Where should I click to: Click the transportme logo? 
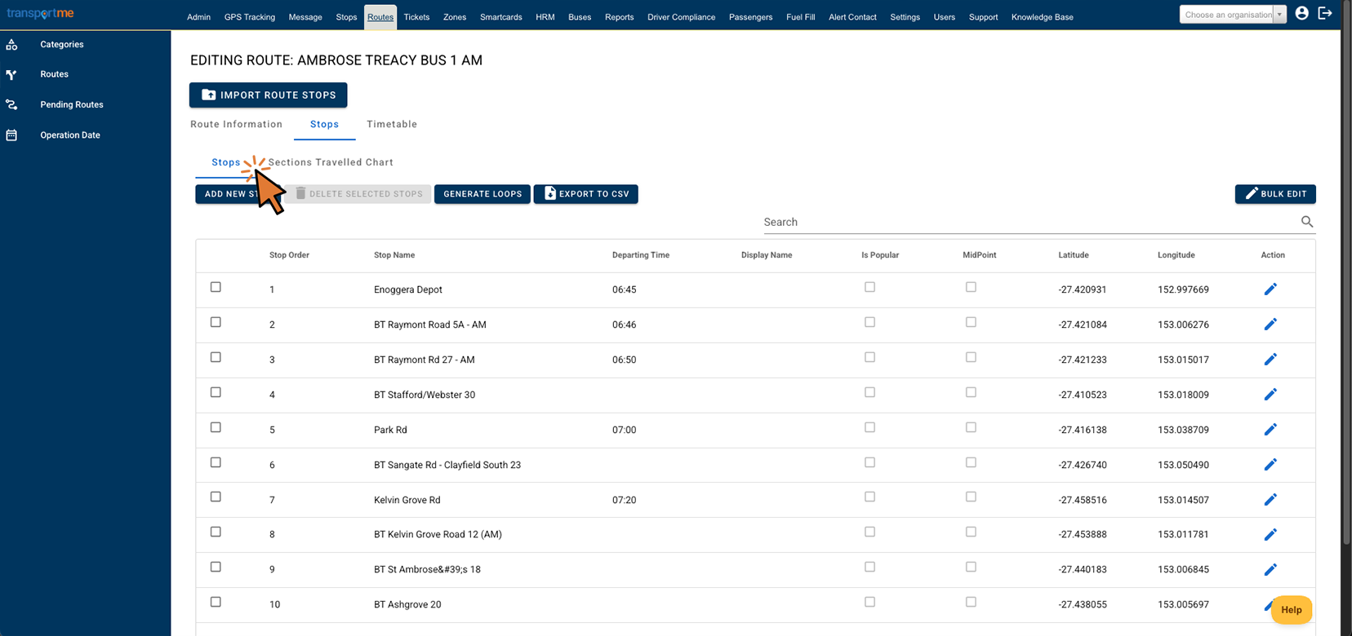pos(40,14)
